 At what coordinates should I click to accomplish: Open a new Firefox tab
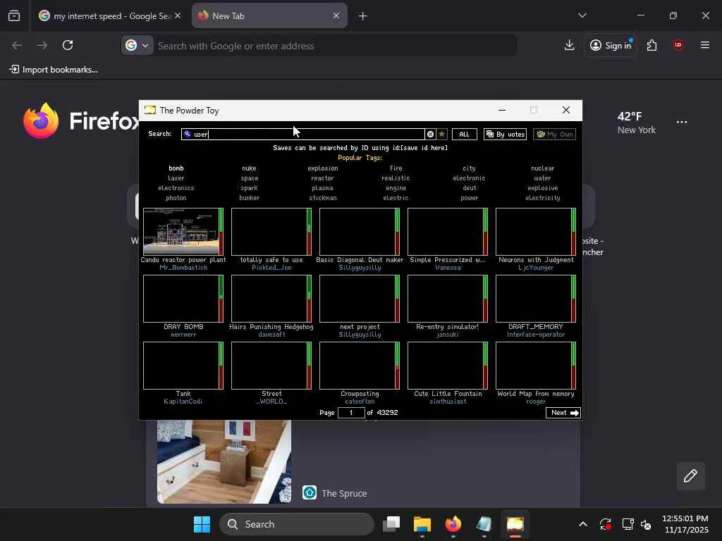(363, 16)
